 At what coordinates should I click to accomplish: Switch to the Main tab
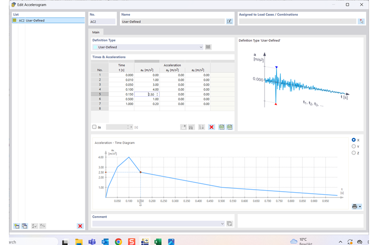click(95, 32)
